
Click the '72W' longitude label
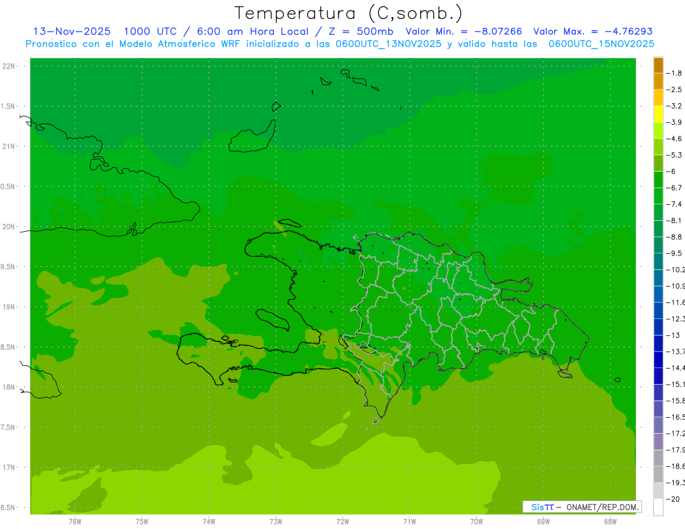click(x=342, y=521)
